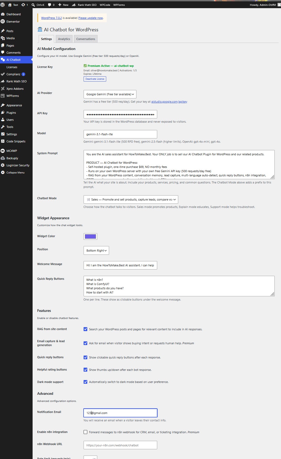Click the Ctrl+K search icon

pyautogui.click(x=33, y=5)
